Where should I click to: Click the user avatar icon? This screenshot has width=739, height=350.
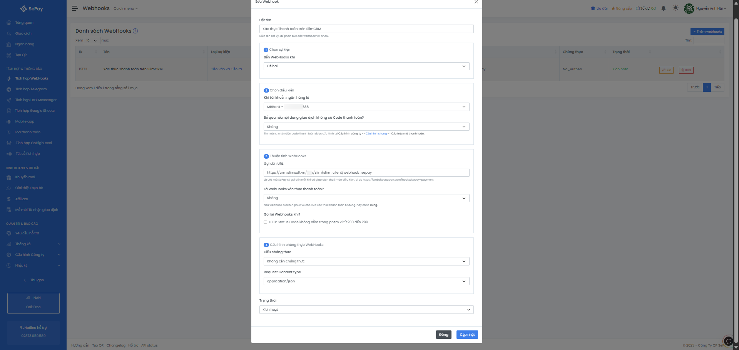pyautogui.click(x=689, y=8)
